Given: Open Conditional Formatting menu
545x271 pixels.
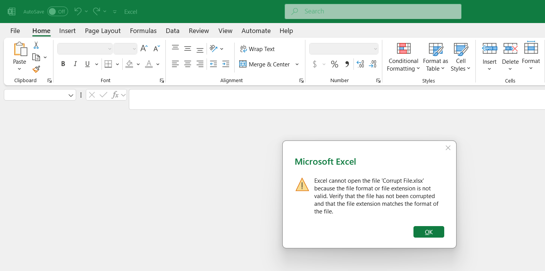Looking at the screenshot, I should tap(403, 57).
